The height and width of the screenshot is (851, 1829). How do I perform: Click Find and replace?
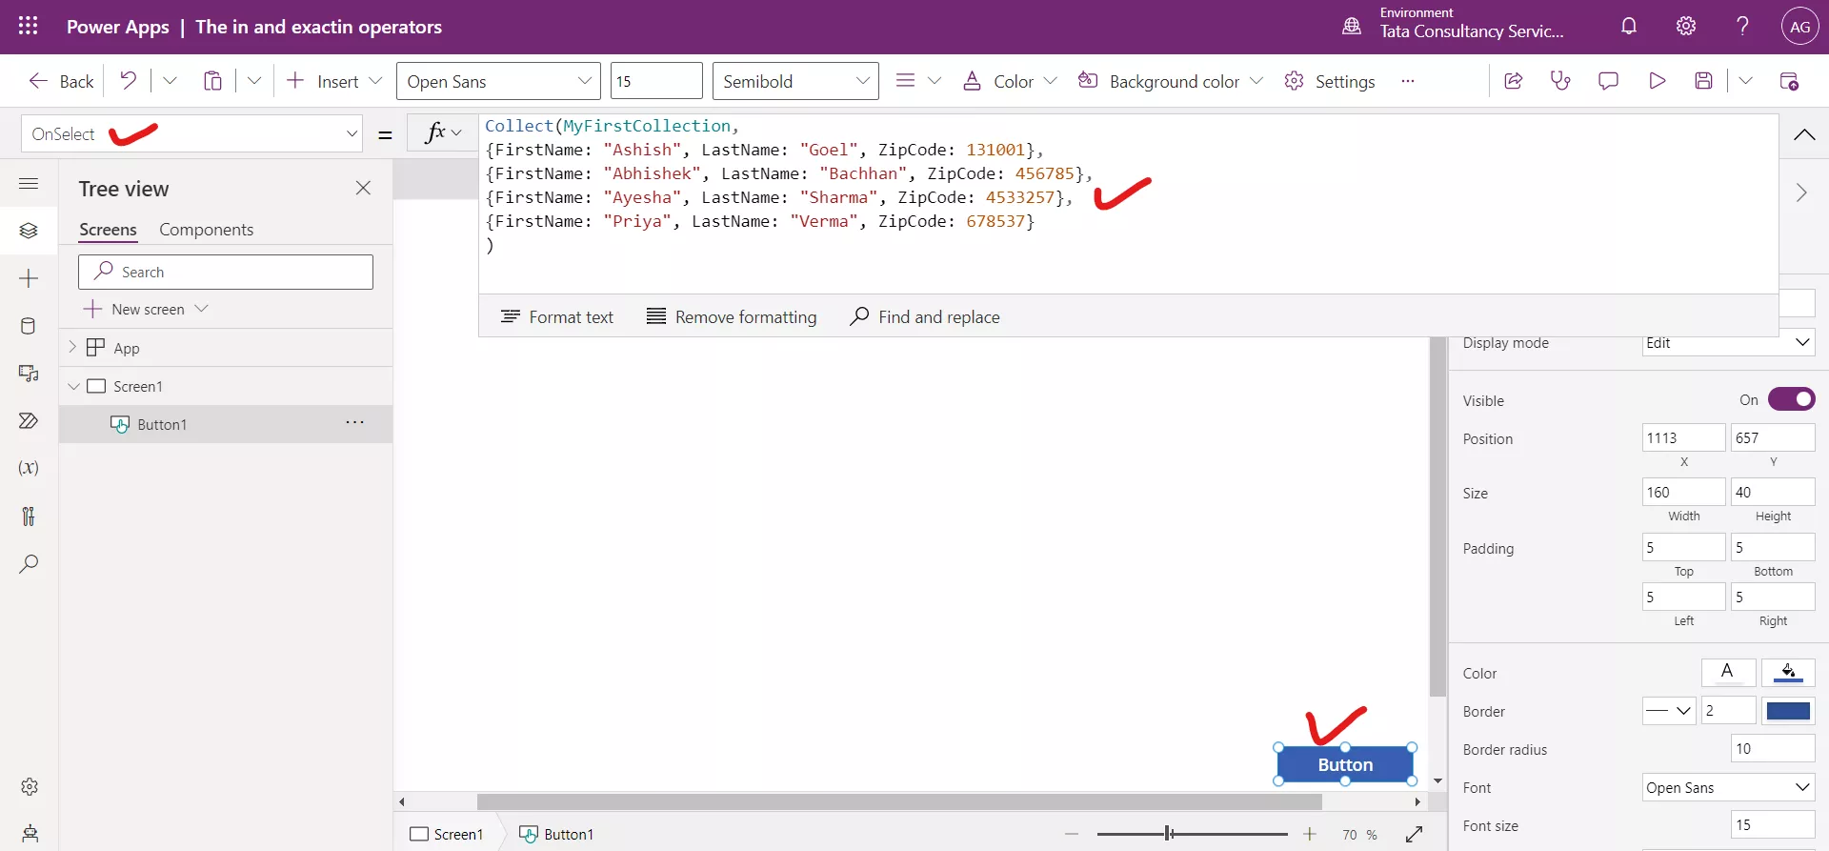coord(925,316)
